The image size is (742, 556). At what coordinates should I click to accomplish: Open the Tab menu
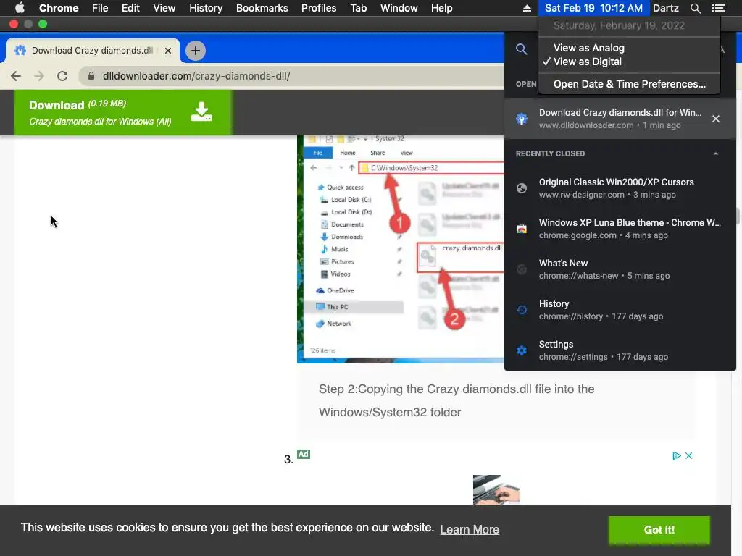(x=358, y=8)
